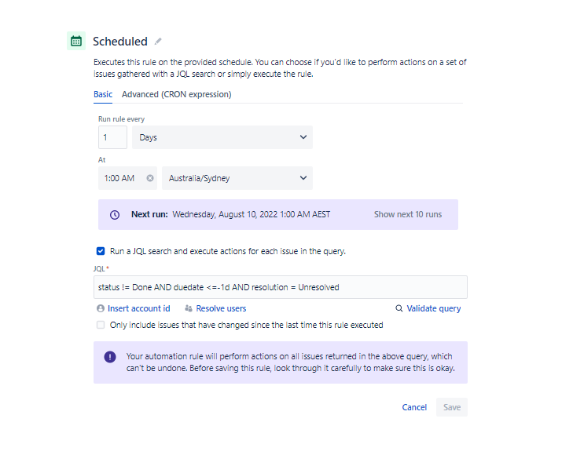
Task: Expand Show next 10 runs
Action: click(407, 214)
